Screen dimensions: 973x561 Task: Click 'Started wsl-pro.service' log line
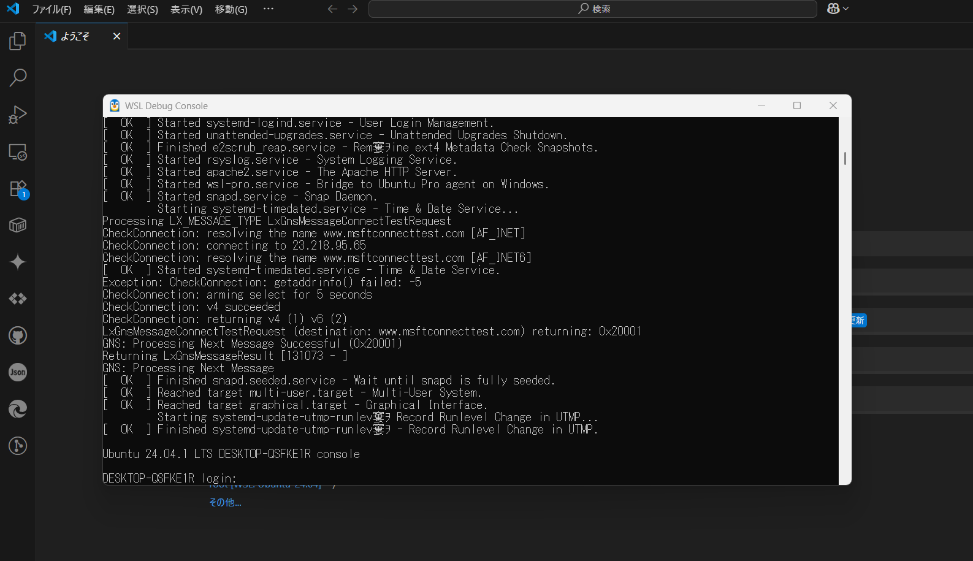point(326,184)
